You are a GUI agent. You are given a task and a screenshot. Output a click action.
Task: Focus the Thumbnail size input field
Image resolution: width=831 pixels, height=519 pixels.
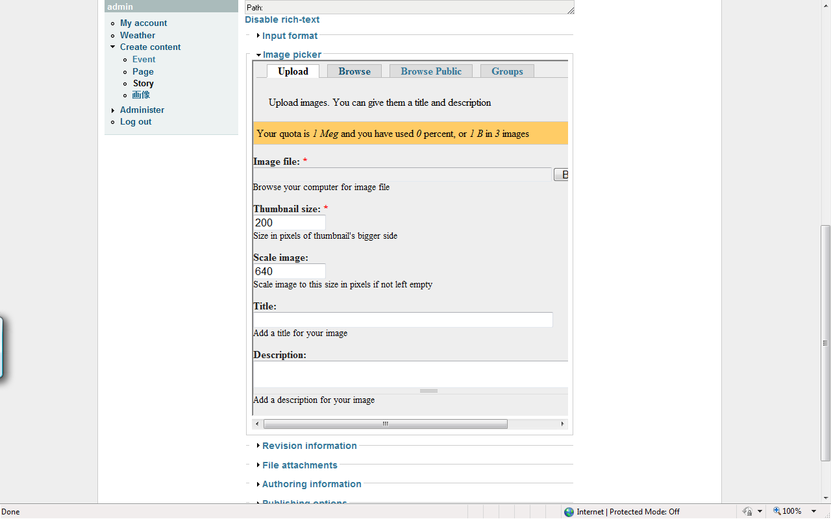pyautogui.click(x=289, y=223)
